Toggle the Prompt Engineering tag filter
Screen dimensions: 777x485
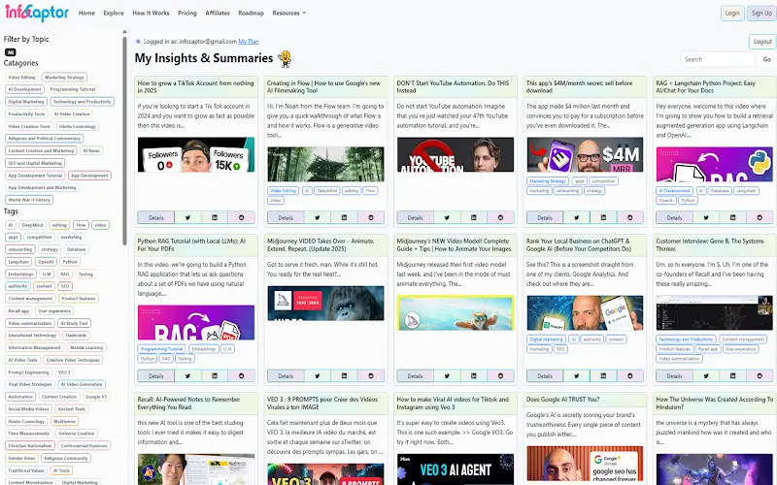(29, 372)
